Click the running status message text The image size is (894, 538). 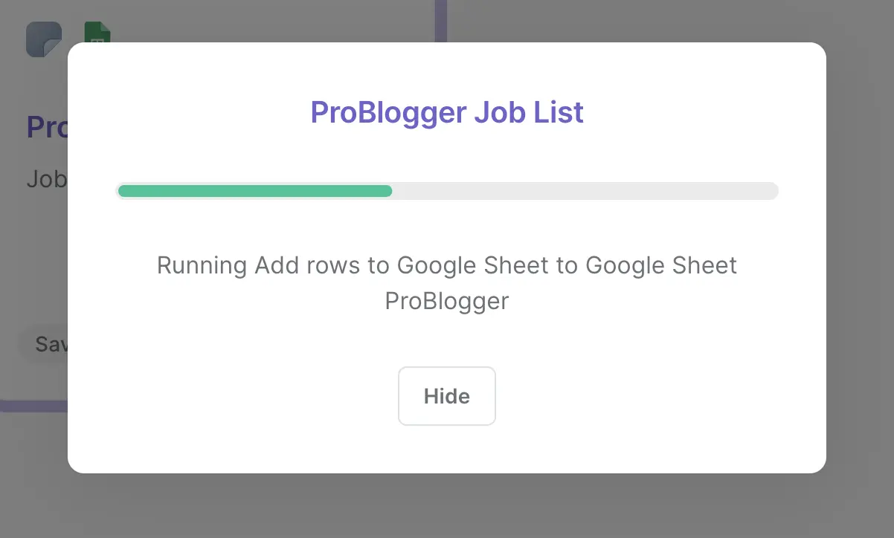446,265
